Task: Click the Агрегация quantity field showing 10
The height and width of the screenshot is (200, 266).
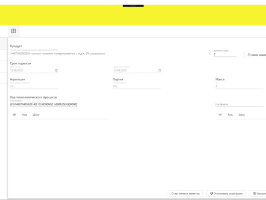Action: coord(34,86)
